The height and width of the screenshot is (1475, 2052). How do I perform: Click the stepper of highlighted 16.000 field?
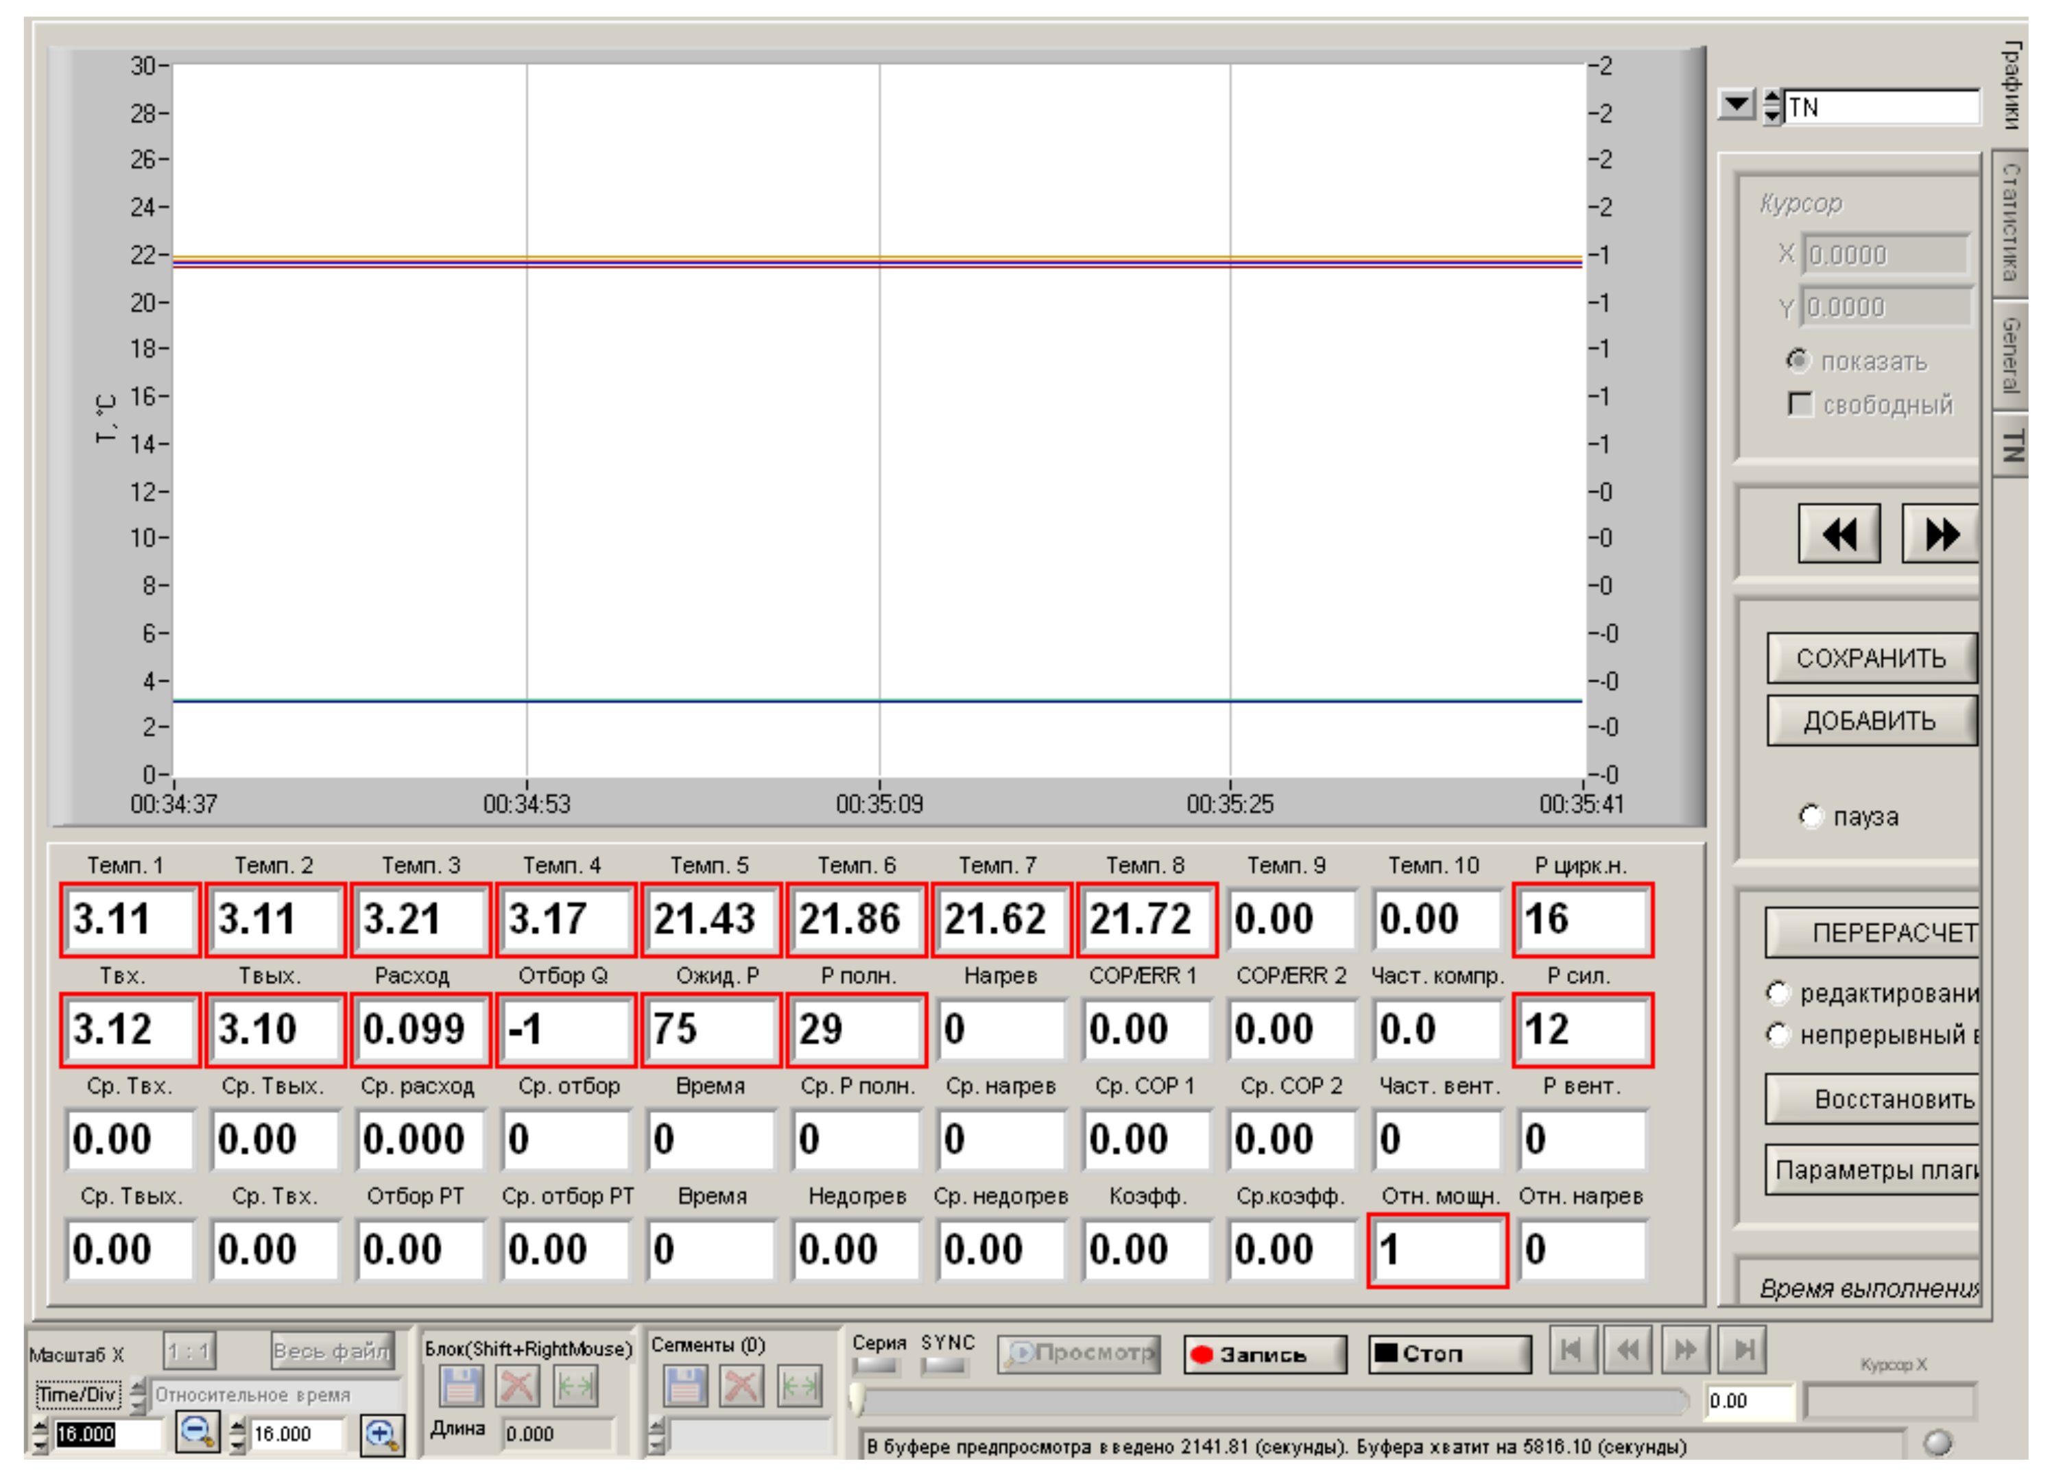[40, 1435]
